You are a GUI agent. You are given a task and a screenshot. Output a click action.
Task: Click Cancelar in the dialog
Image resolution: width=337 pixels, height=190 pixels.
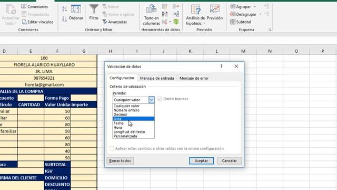(x=229, y=160)
